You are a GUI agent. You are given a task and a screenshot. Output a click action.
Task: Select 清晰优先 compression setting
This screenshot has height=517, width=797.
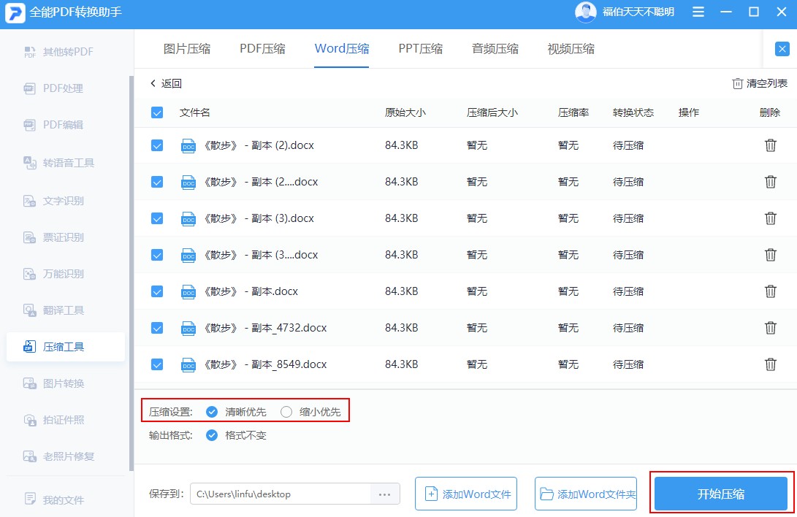pyautogui.click(x=212, y=412)
